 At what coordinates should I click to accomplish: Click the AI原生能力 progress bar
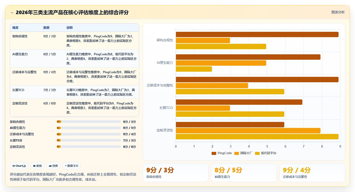coord(89,128)
